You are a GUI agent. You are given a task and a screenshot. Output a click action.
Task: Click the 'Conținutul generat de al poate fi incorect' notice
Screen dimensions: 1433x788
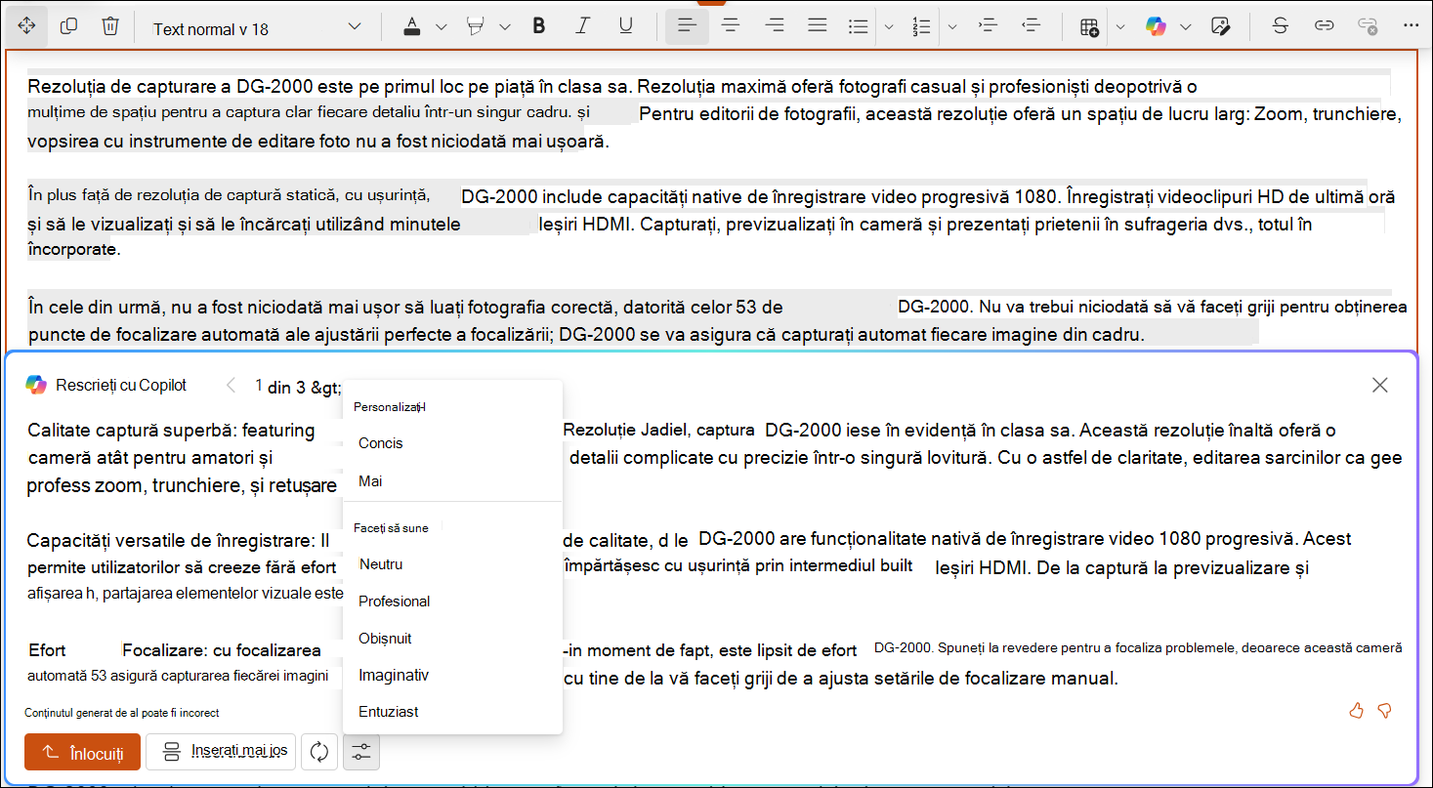coord(122,713)
